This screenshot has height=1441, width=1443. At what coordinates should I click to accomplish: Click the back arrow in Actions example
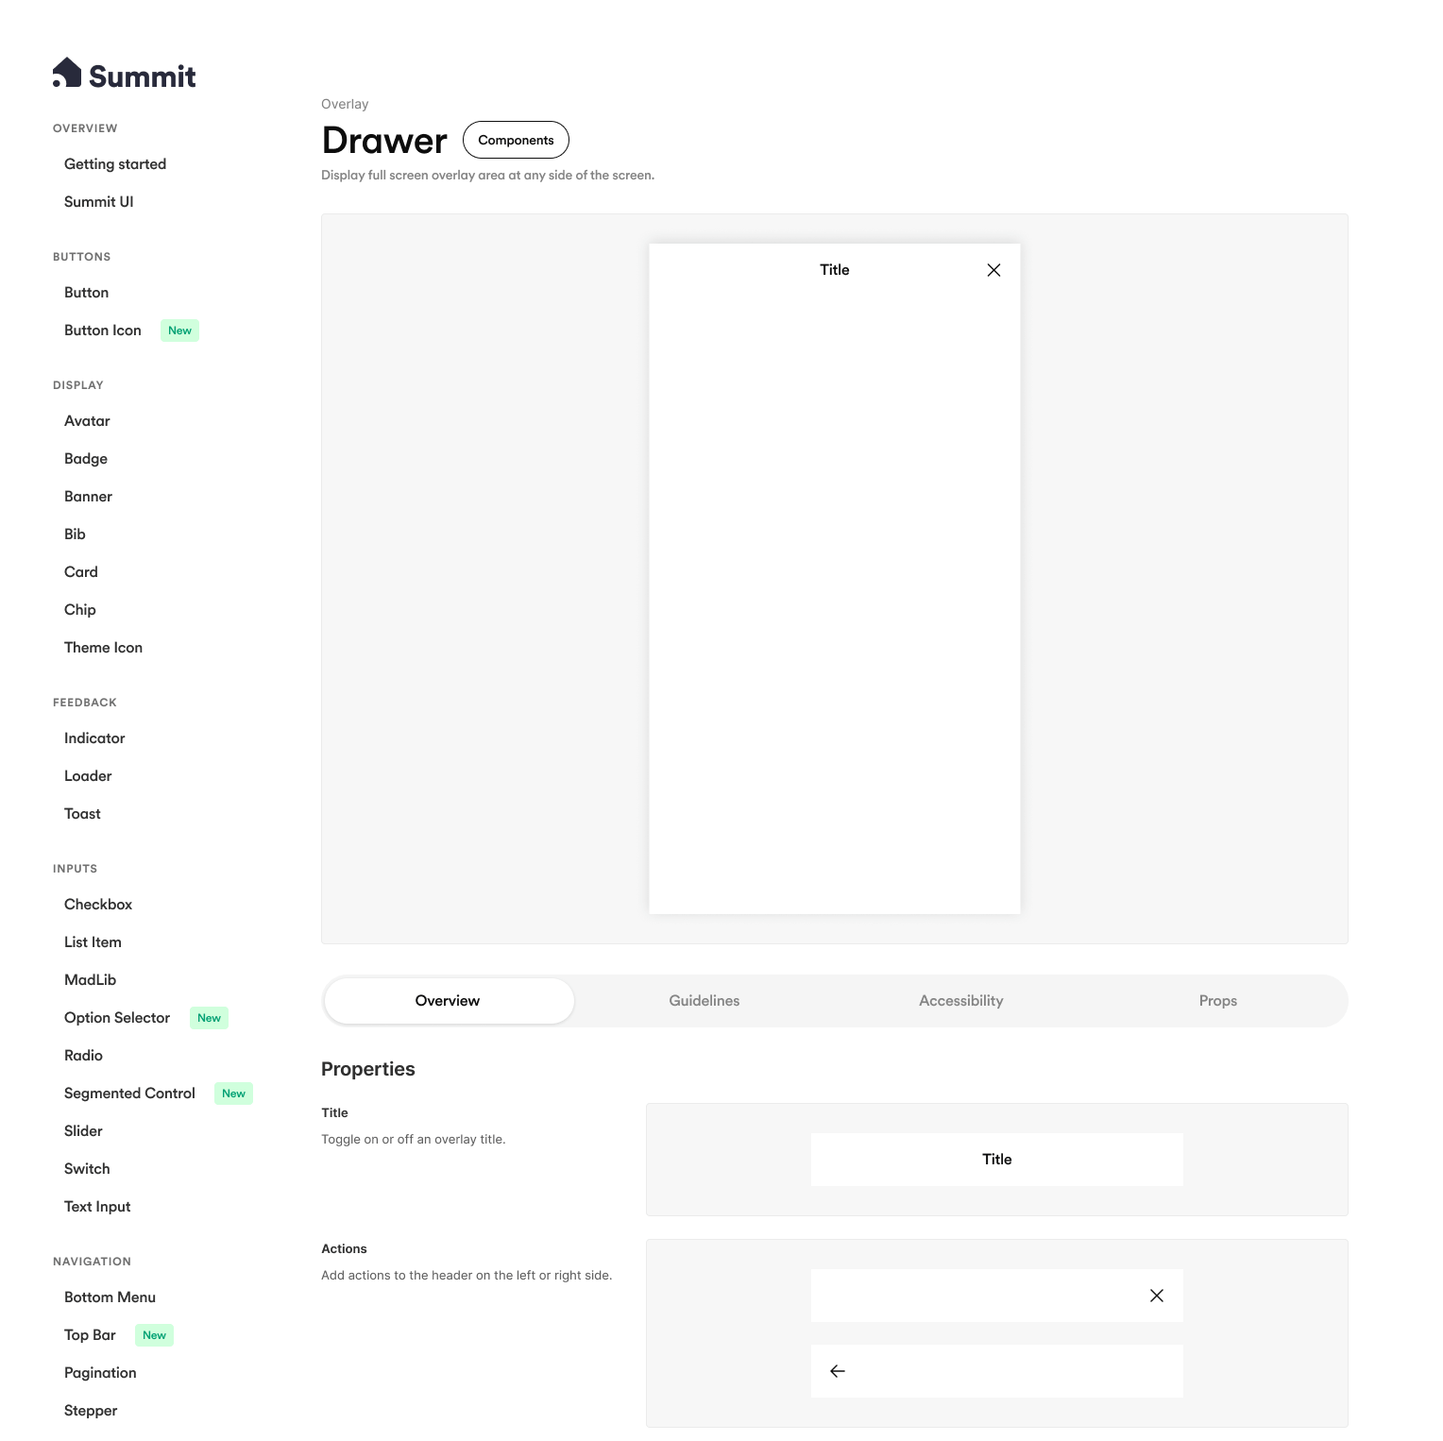coord(838,1371)
